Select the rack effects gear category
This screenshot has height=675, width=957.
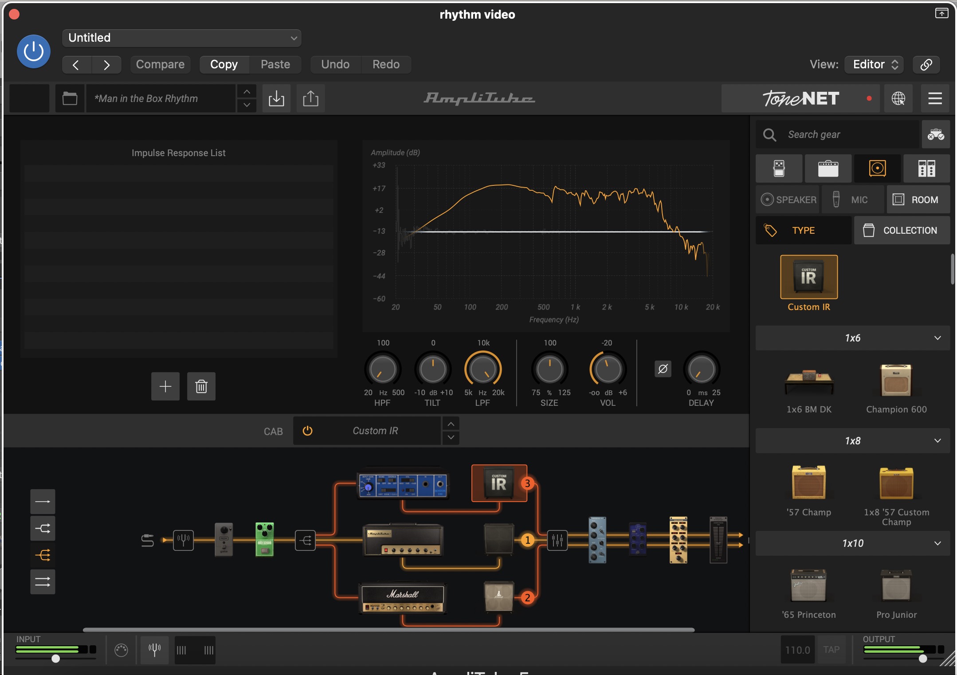pos(926,169)
